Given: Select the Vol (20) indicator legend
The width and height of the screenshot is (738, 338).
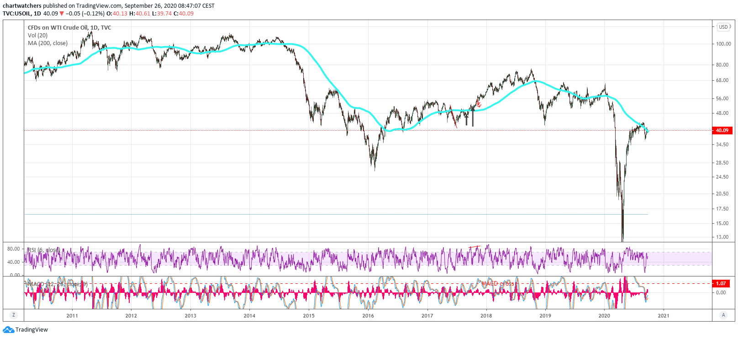Looking at the screenshot, I should click(37, 36).
